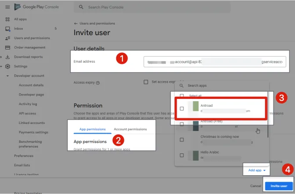Screen dimensions: 295x194
Task: Click the Order management card icon
Action: pyautogui.click(x=7, y=47)
